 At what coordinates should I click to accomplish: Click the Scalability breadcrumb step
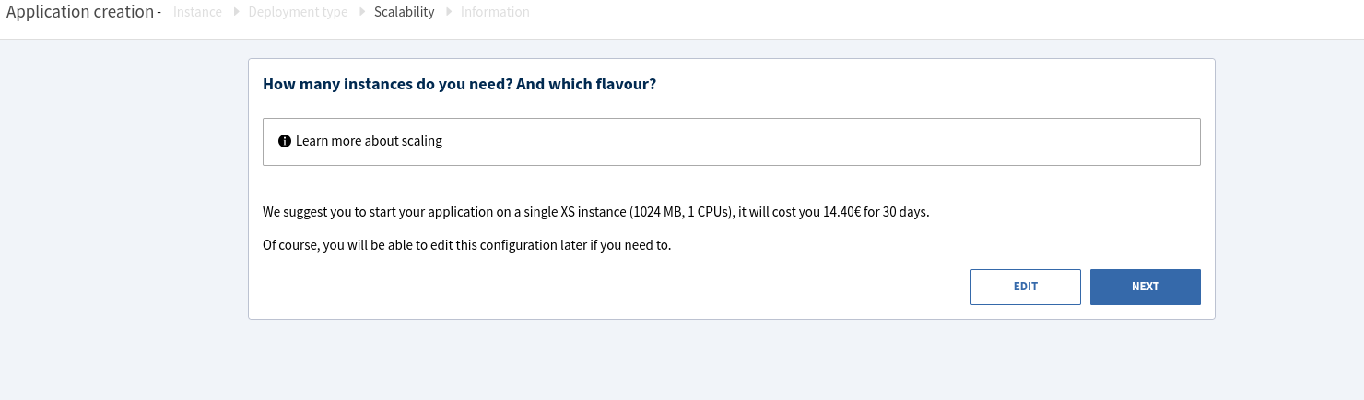[404, 13]
